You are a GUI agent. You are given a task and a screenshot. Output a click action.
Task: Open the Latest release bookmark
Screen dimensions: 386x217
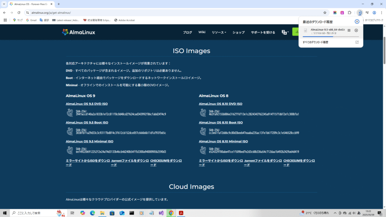[66, 20]
